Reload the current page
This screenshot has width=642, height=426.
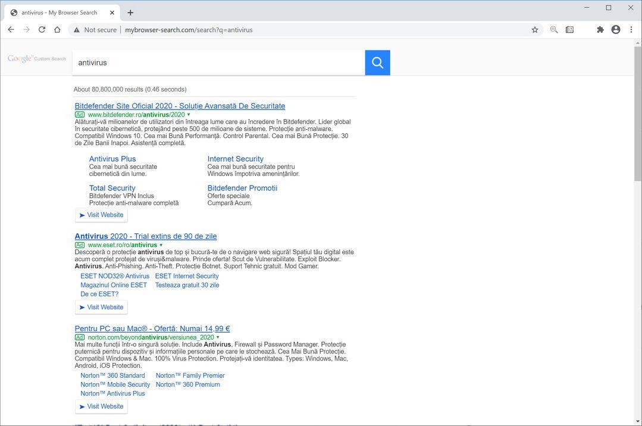pos(42,30)
